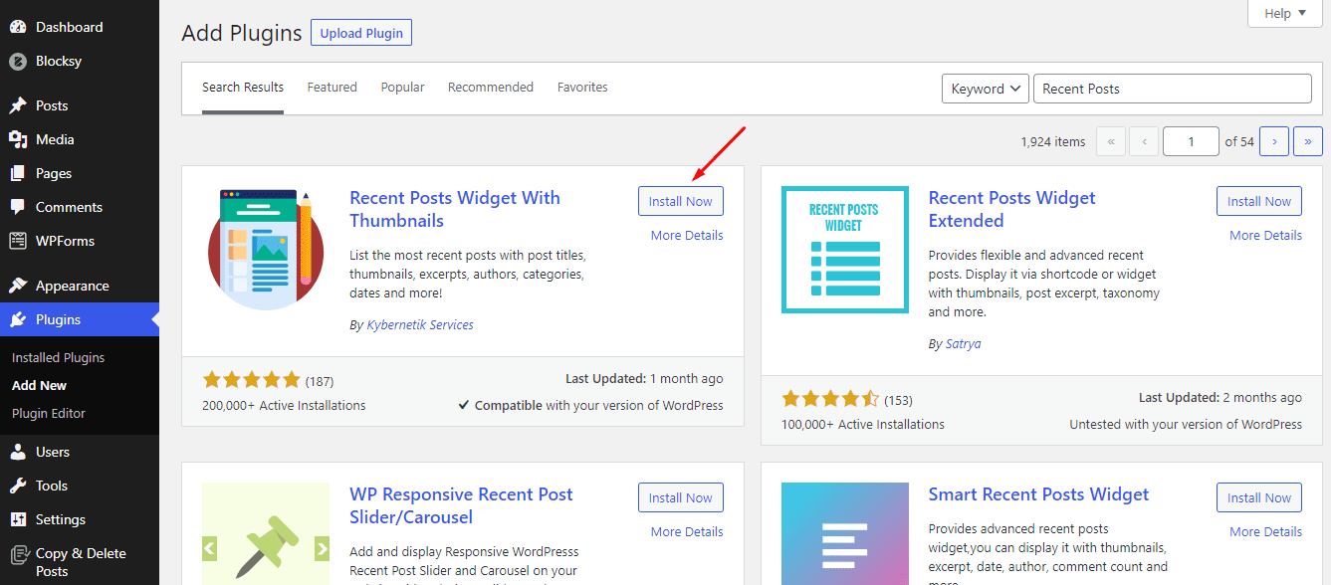Viewport: 1331px width, 585px height.
Task: Open Posts via the pushpin icon
Action: (18, 105)
